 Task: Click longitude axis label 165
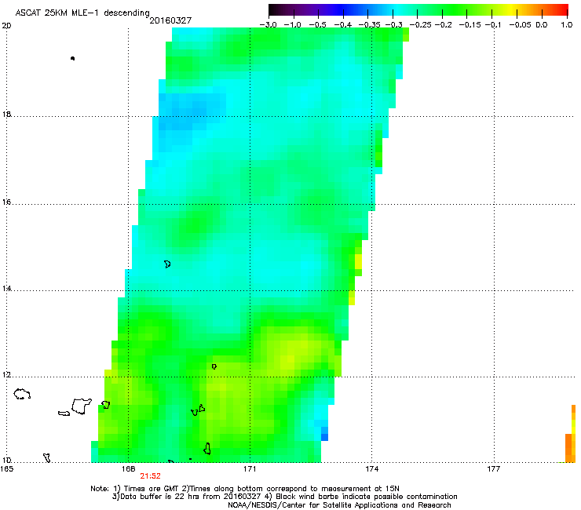(6, 469)
